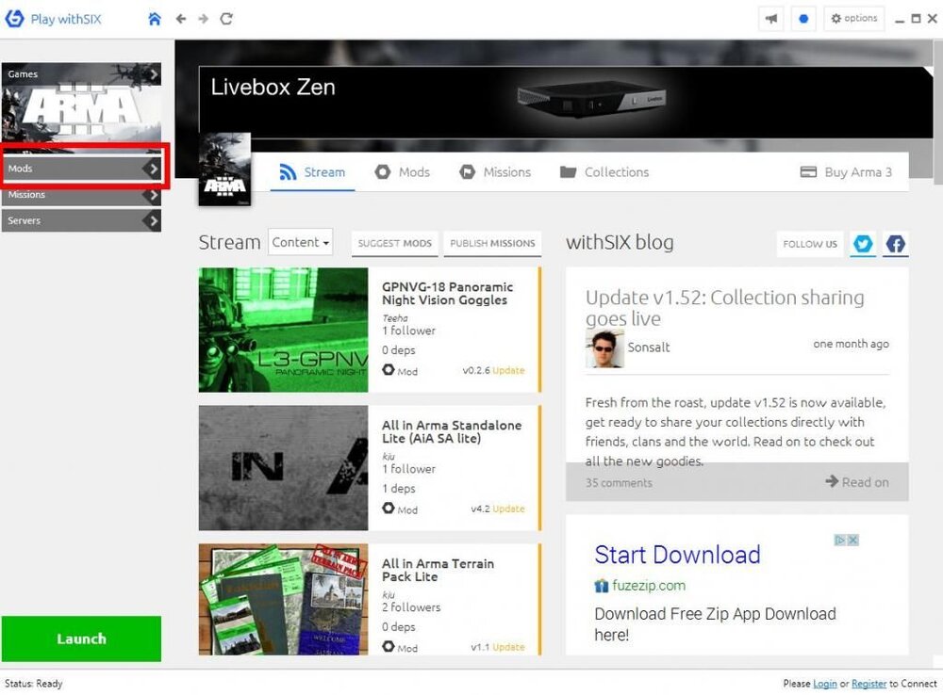Open Missions in the left sidebar

click(x=81, y=195)
